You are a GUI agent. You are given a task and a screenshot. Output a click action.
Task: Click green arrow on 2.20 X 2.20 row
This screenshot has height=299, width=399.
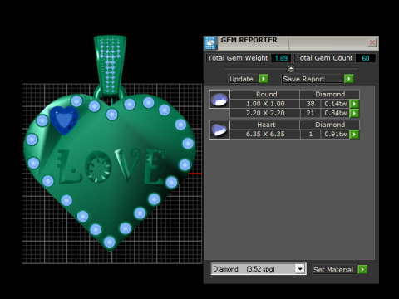coord(354,113)
